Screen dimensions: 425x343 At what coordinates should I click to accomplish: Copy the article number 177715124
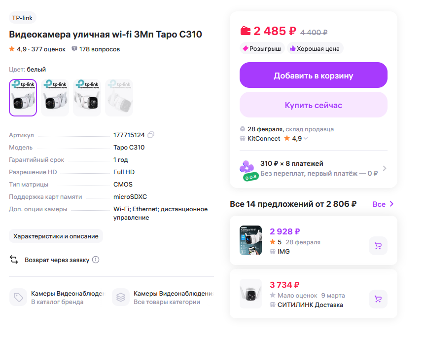click(x=151, y=135)
